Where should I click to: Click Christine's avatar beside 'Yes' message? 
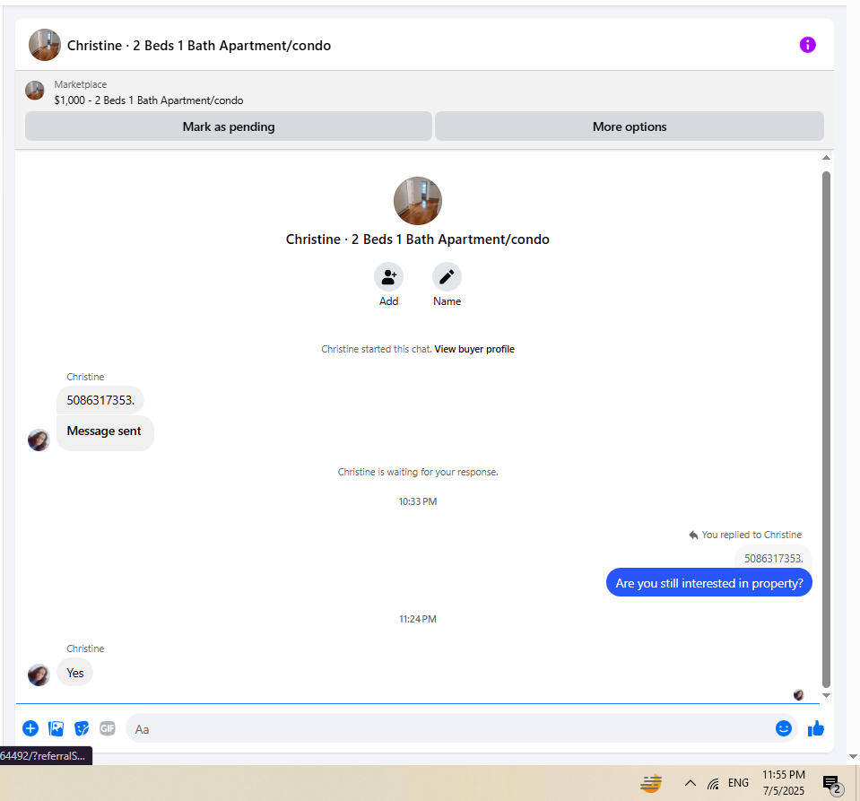click(39, 675)
